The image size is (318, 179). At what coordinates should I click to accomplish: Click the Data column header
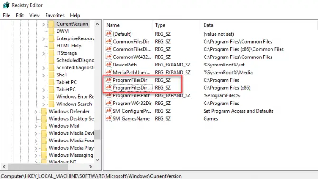(208, 25)
